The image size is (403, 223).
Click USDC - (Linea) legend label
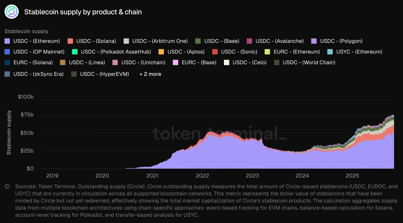[x=87, y=62]
